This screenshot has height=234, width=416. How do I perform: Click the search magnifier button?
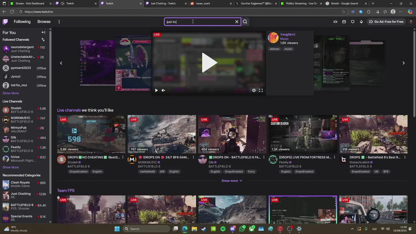[245, 22]
